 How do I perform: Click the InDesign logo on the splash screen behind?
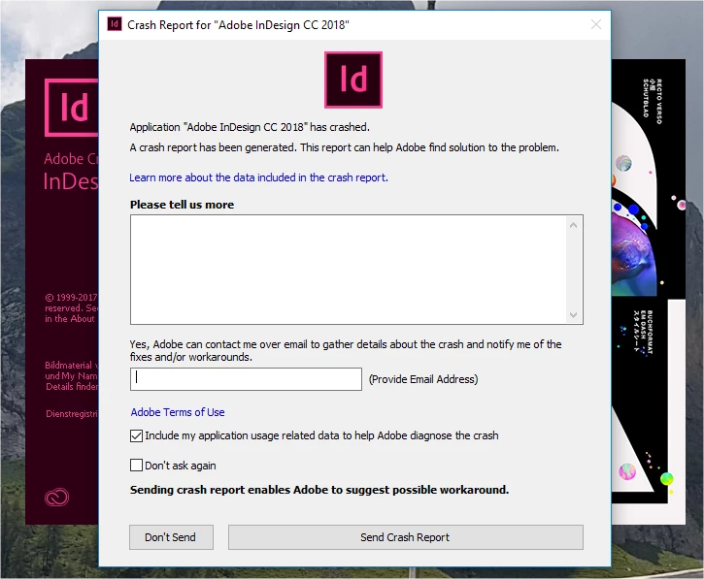[x=72, y=108]
